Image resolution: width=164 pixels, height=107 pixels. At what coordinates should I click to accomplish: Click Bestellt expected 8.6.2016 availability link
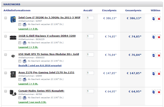(x=40, y=65)
